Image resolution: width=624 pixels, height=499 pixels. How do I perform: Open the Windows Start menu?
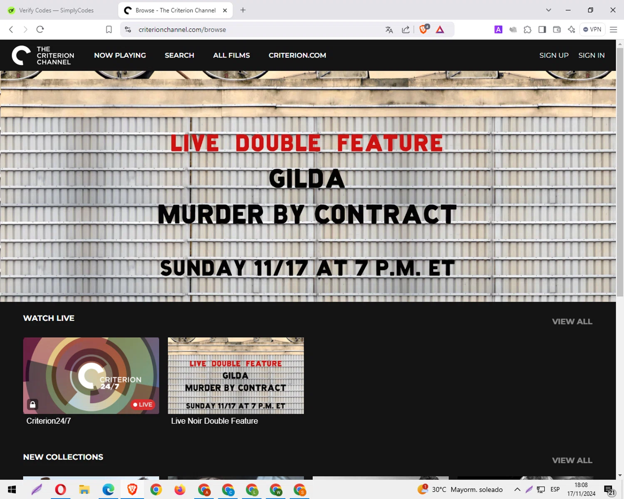[12, 489]
